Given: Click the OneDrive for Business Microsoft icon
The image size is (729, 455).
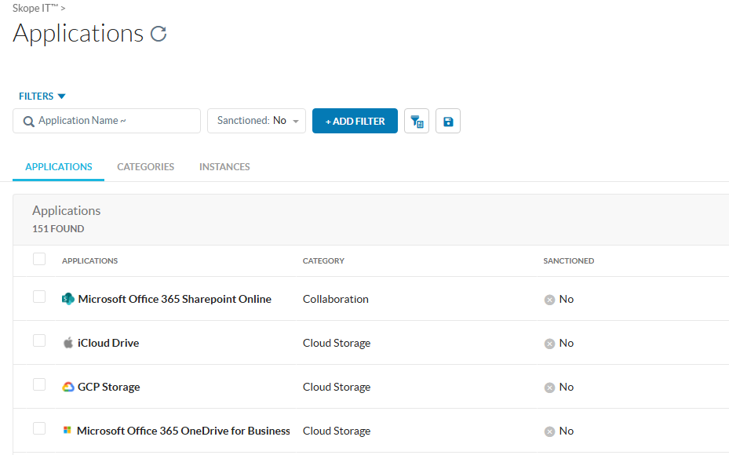Looking at the screenshot, I should [x=67, y=431].
